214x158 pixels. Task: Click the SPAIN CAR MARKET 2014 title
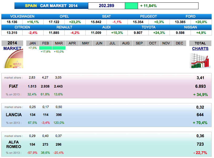(51, 6)
